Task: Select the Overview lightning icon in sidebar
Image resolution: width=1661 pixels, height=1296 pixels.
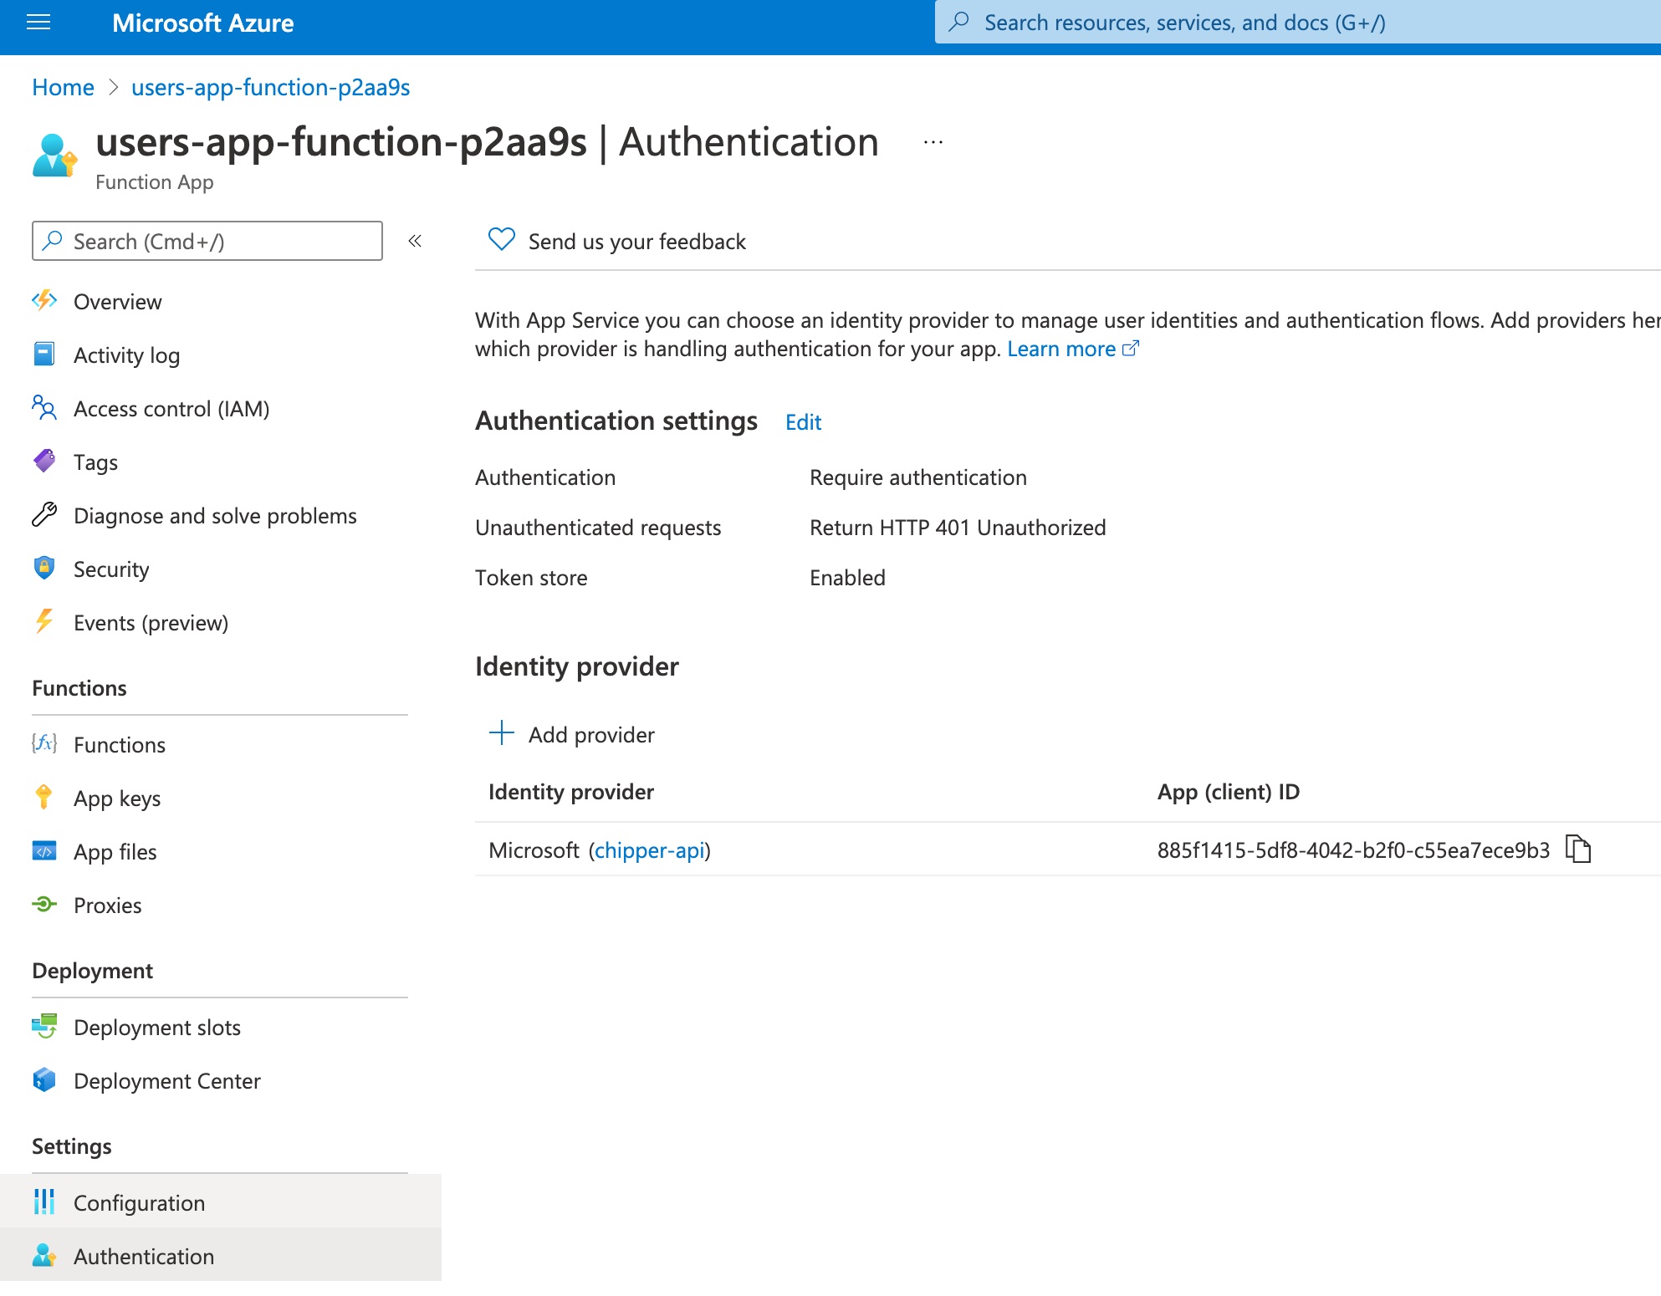Action: click(44, 301)
